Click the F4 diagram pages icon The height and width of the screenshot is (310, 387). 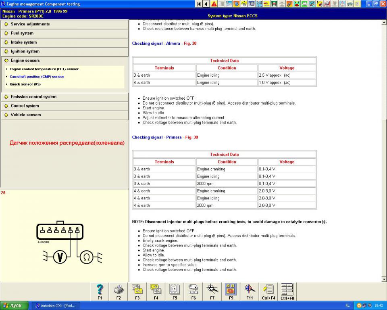(156, 292)
